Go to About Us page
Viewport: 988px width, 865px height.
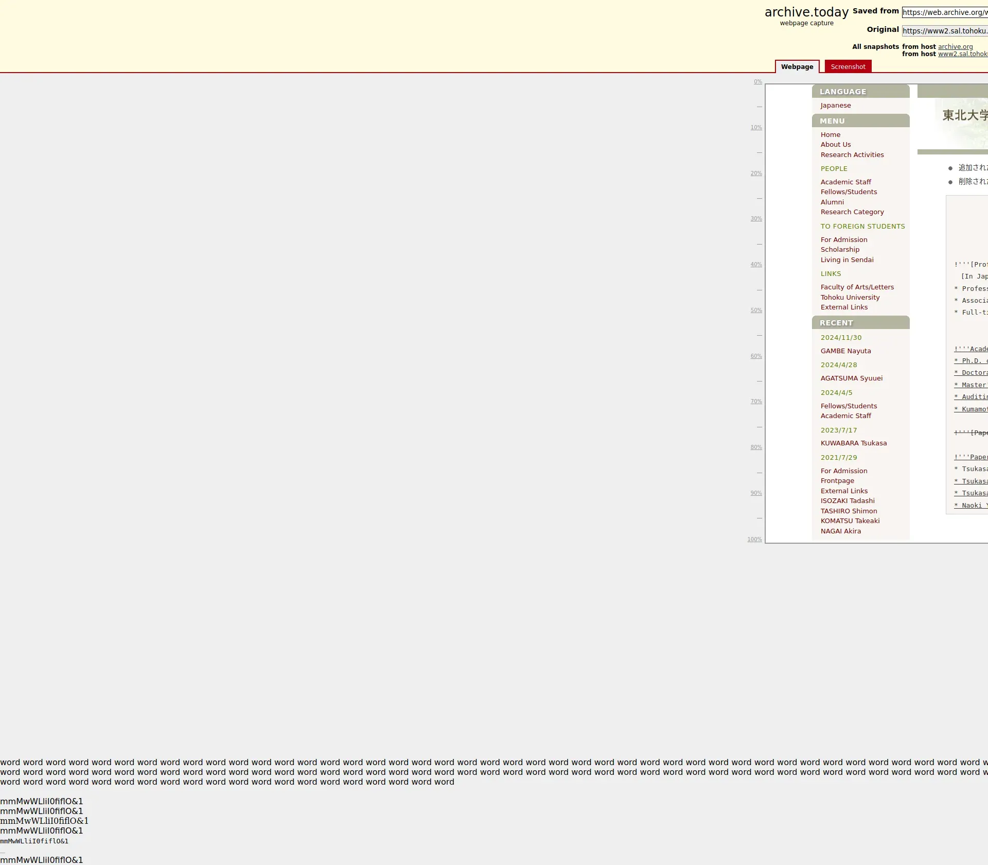[x=835, y=145]
